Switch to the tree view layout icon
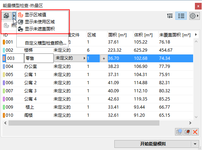202x150 pixels. [x=170, y=16]
